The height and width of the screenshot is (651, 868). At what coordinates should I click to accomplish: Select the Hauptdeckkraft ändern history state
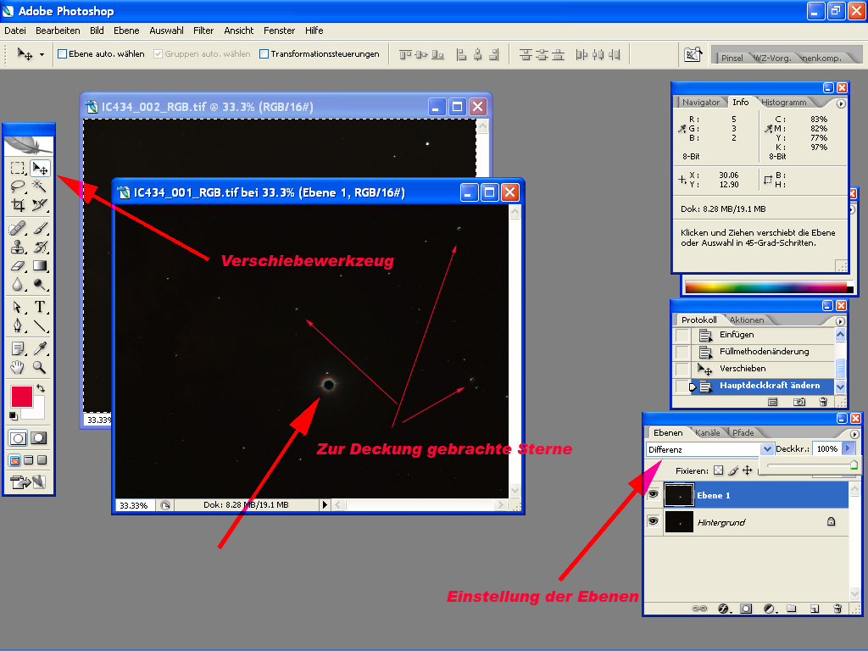(x=764, y=386)
